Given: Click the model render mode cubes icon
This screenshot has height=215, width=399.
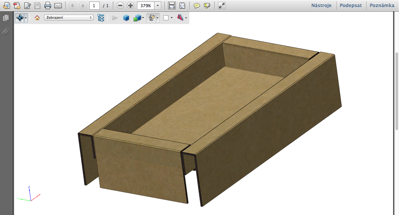Looking at the screenshot, I should [137, 18].
